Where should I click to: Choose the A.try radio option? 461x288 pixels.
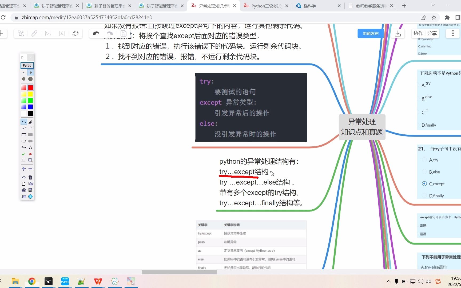(x=424, y=160)
